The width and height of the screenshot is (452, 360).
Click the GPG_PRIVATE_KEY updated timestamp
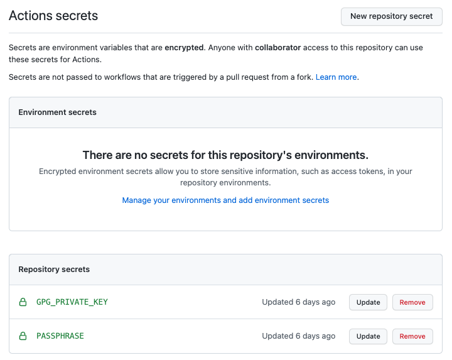click(298, 302)
